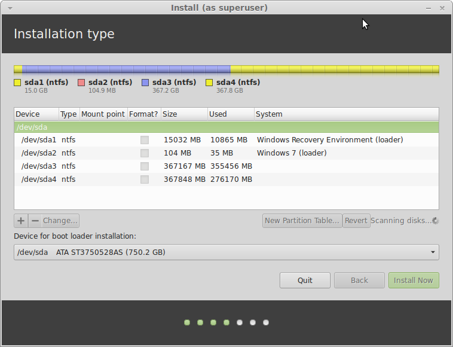
Task: Click the Scanning disks spinner icon
Action: point(436,221)
